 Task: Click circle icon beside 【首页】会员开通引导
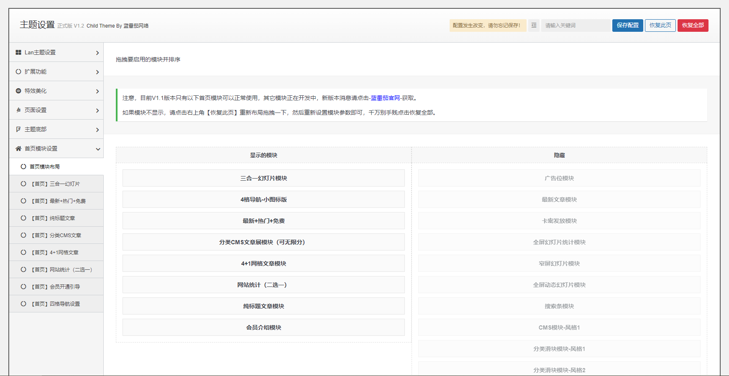point(23,286)
